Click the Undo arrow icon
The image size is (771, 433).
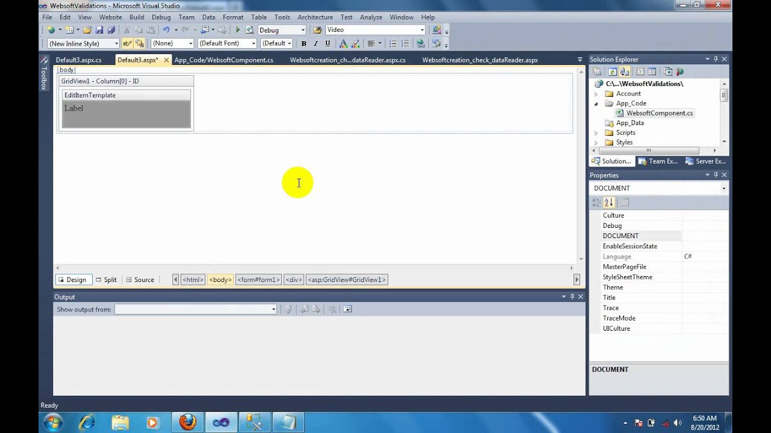pyautogui.click(x=166, y=30)
